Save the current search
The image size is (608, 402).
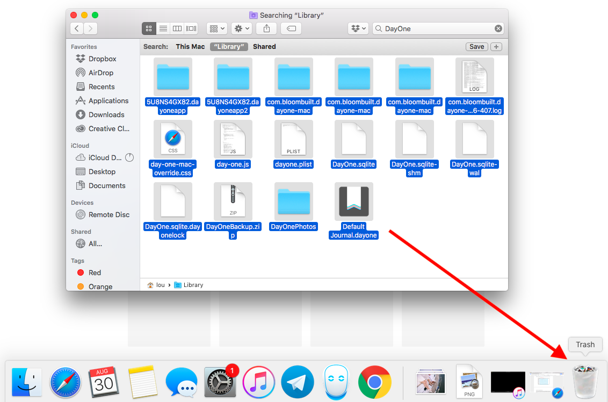click(476, 47)
